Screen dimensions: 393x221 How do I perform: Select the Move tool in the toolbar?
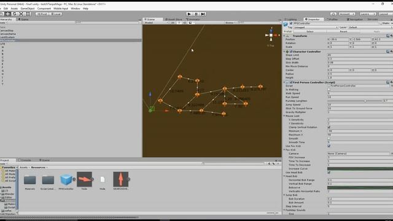pos(8,14)
